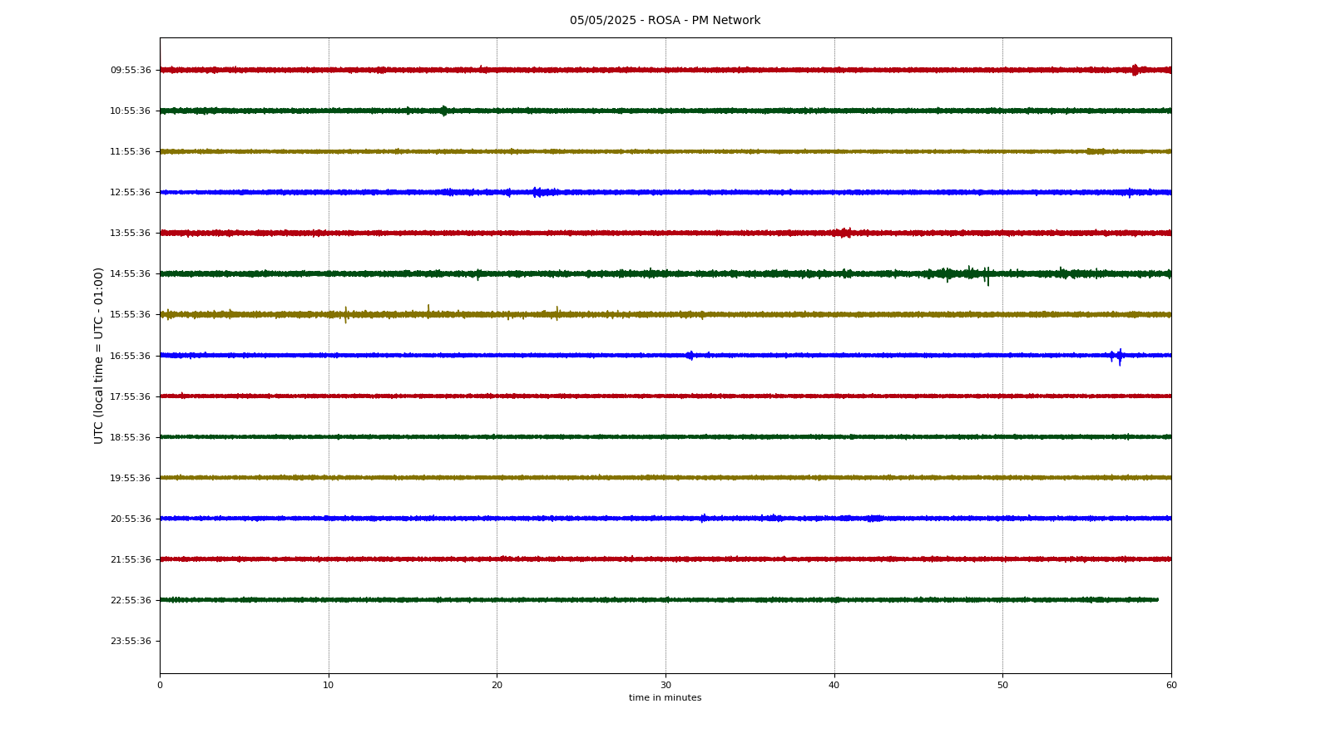Click the 11:55:36 time label
This screenshot has width=1331, height=748.
point(131,152)
